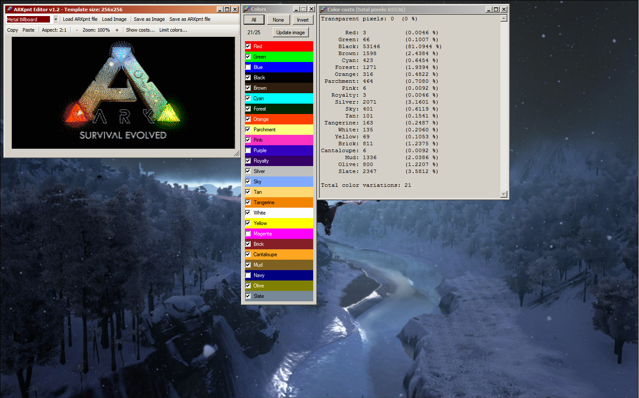The height and width of the screenshot is (398, 639).
Task: Enable the Magenta color checkbox
Action: coord(248,234)
